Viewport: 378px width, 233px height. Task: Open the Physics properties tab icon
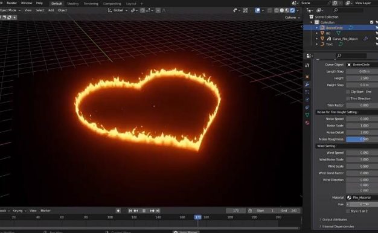(307, 100)
